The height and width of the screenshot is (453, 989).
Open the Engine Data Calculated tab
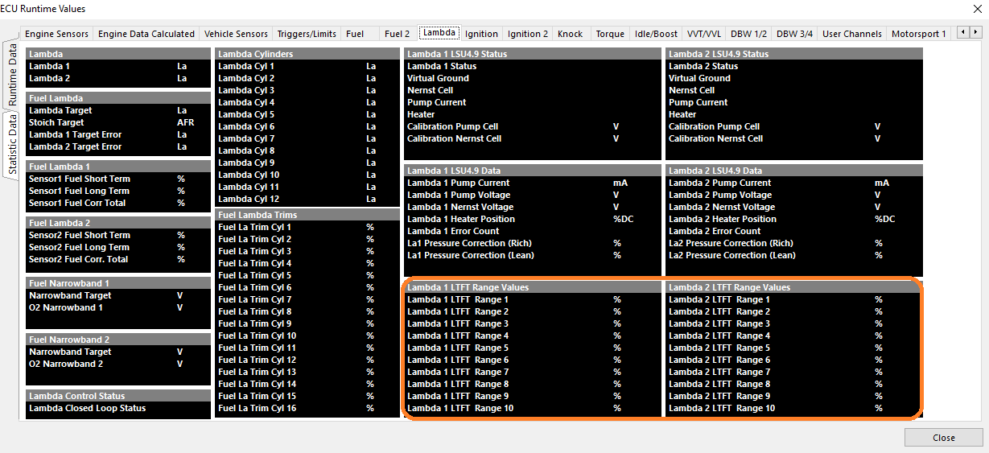(x=146, y=34)
